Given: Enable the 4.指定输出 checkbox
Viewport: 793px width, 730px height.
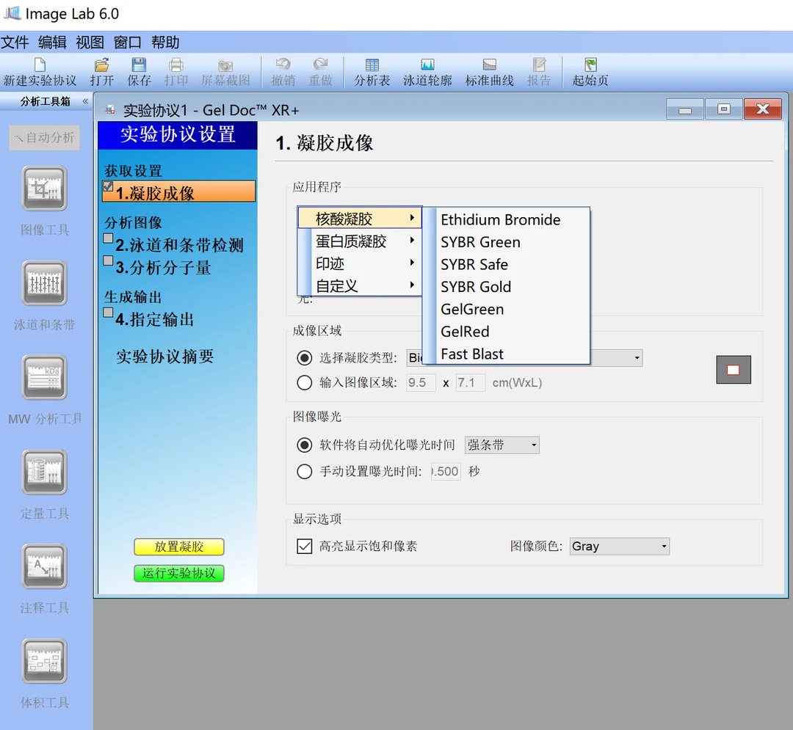Looking at the screenshot, I should coord(108,313).
